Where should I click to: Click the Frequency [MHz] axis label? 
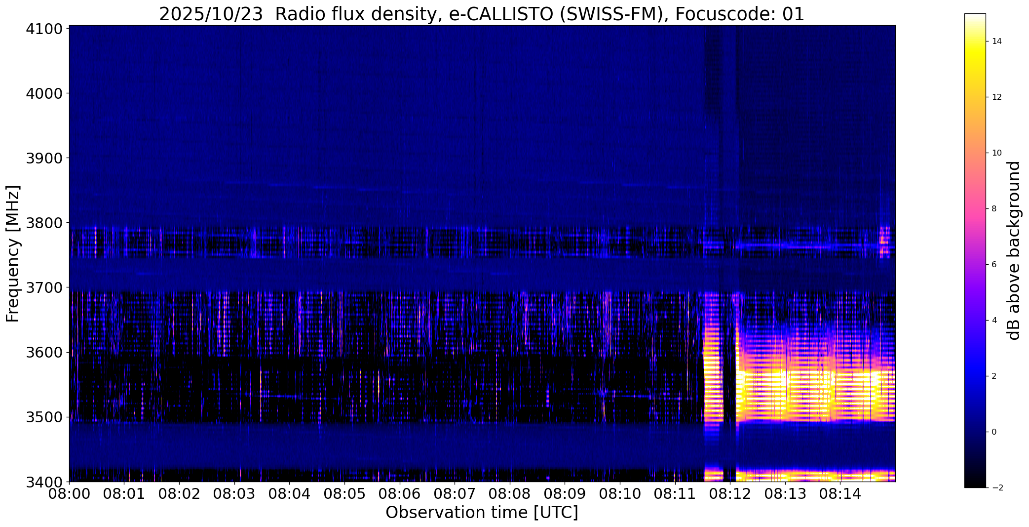[13, 253]
